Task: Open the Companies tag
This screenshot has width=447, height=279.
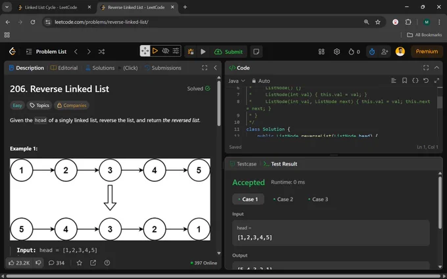Action: click(72, 105)
